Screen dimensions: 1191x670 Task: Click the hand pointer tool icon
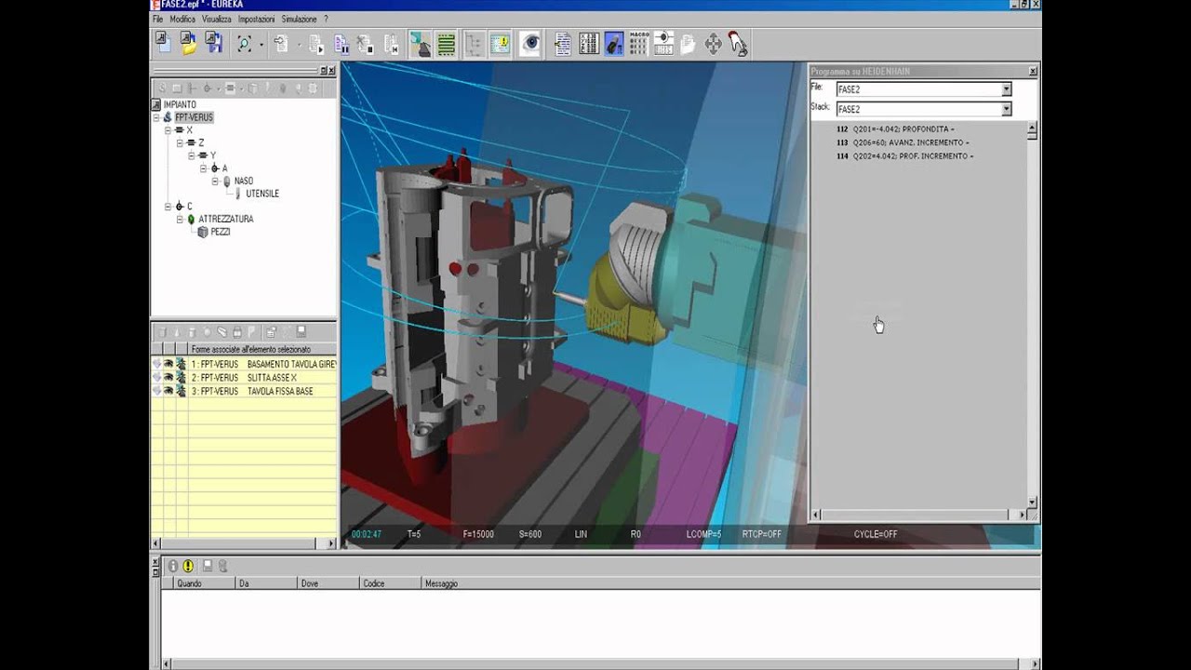coord(738,44)
